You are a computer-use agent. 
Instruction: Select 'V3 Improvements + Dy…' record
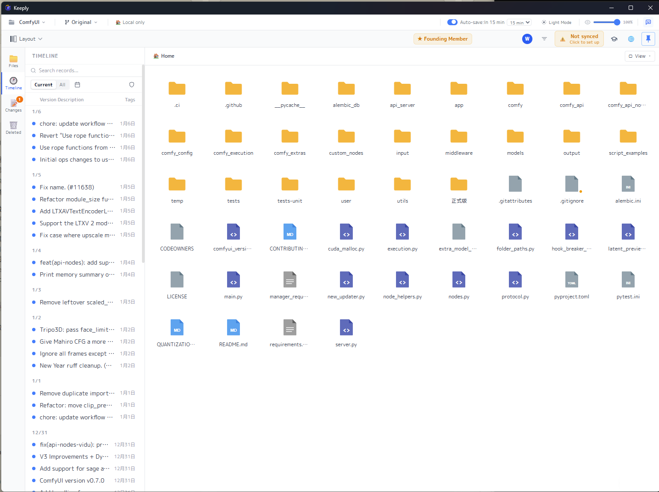84,457
